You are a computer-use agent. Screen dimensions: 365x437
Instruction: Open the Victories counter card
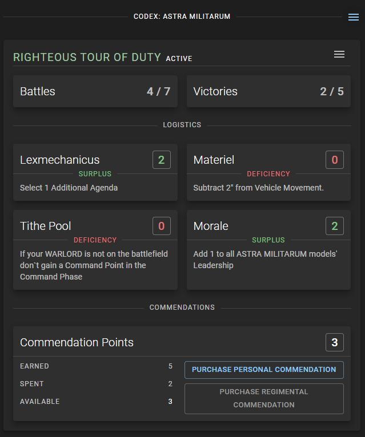point(268,91)
